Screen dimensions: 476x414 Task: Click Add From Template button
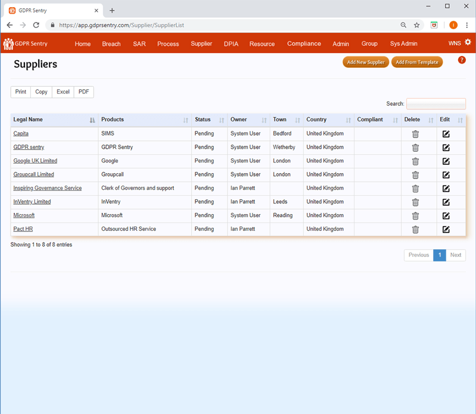tap(417, 62)
